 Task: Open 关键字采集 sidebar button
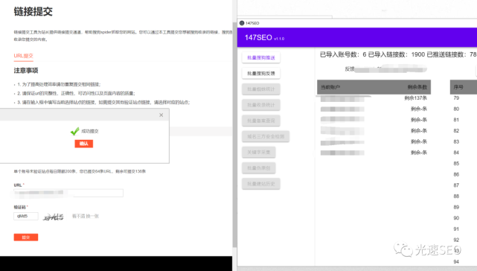259,152
